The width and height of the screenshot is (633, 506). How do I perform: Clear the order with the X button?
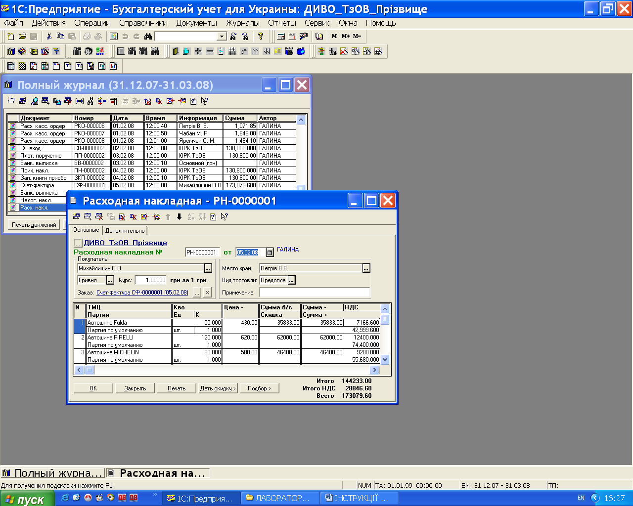[x=208, y=293]
